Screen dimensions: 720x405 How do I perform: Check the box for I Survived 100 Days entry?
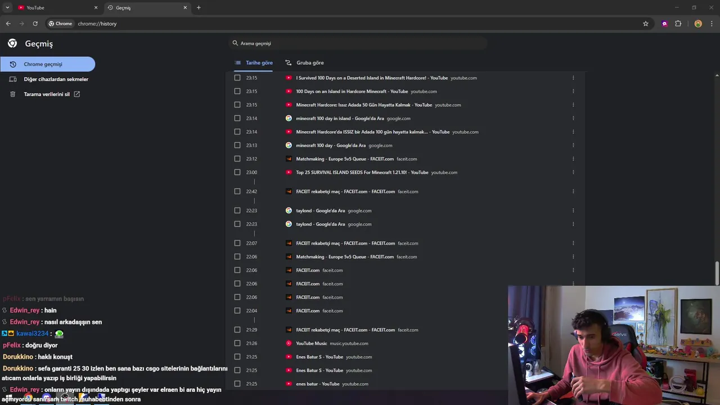point(237,78)
